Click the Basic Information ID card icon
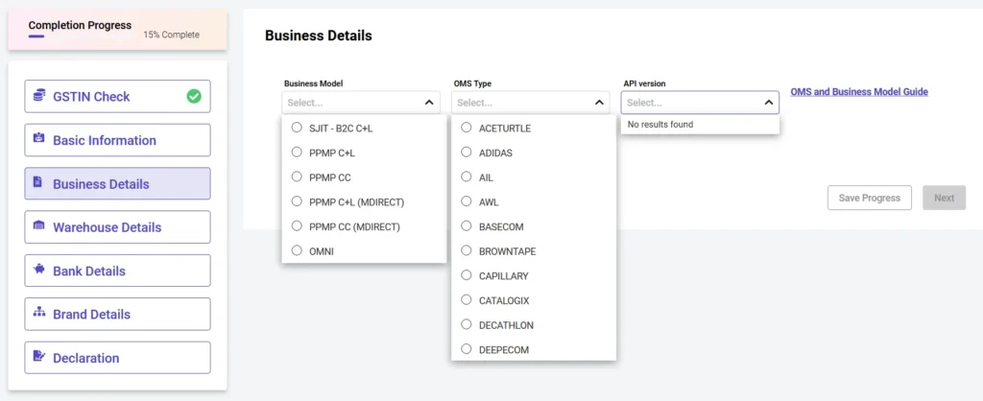The width and height of the screenshot is (983, 401). point(38,138)
